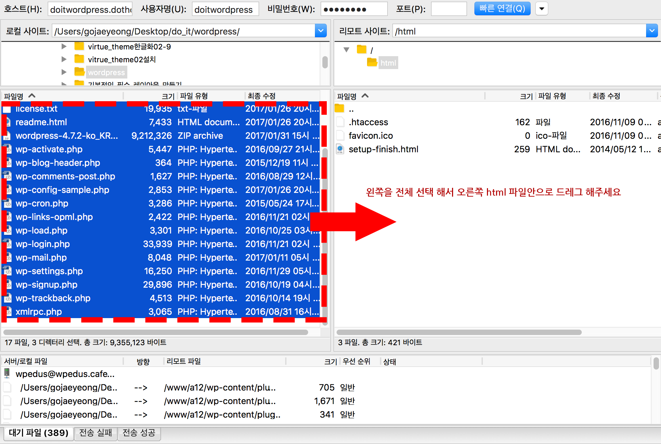
Task: Click the parent directory folder icon
Action: point(339,109)
